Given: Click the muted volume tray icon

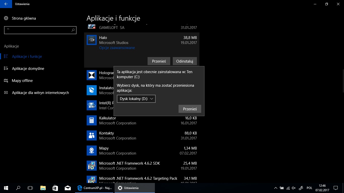Looking at the screenshot, I should (294, 188).
